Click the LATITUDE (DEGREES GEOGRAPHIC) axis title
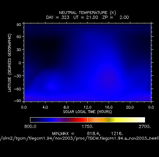 (x=9, y=63)
